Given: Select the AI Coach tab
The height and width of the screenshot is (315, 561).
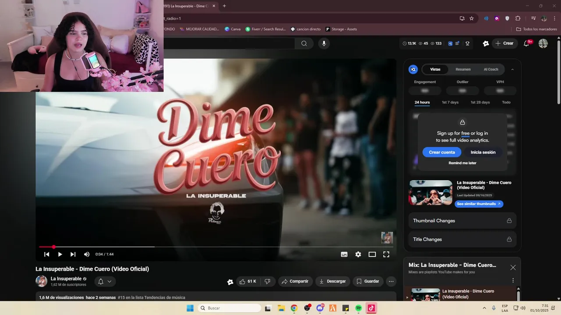Looking at the screenshot, I should (491, 69).
